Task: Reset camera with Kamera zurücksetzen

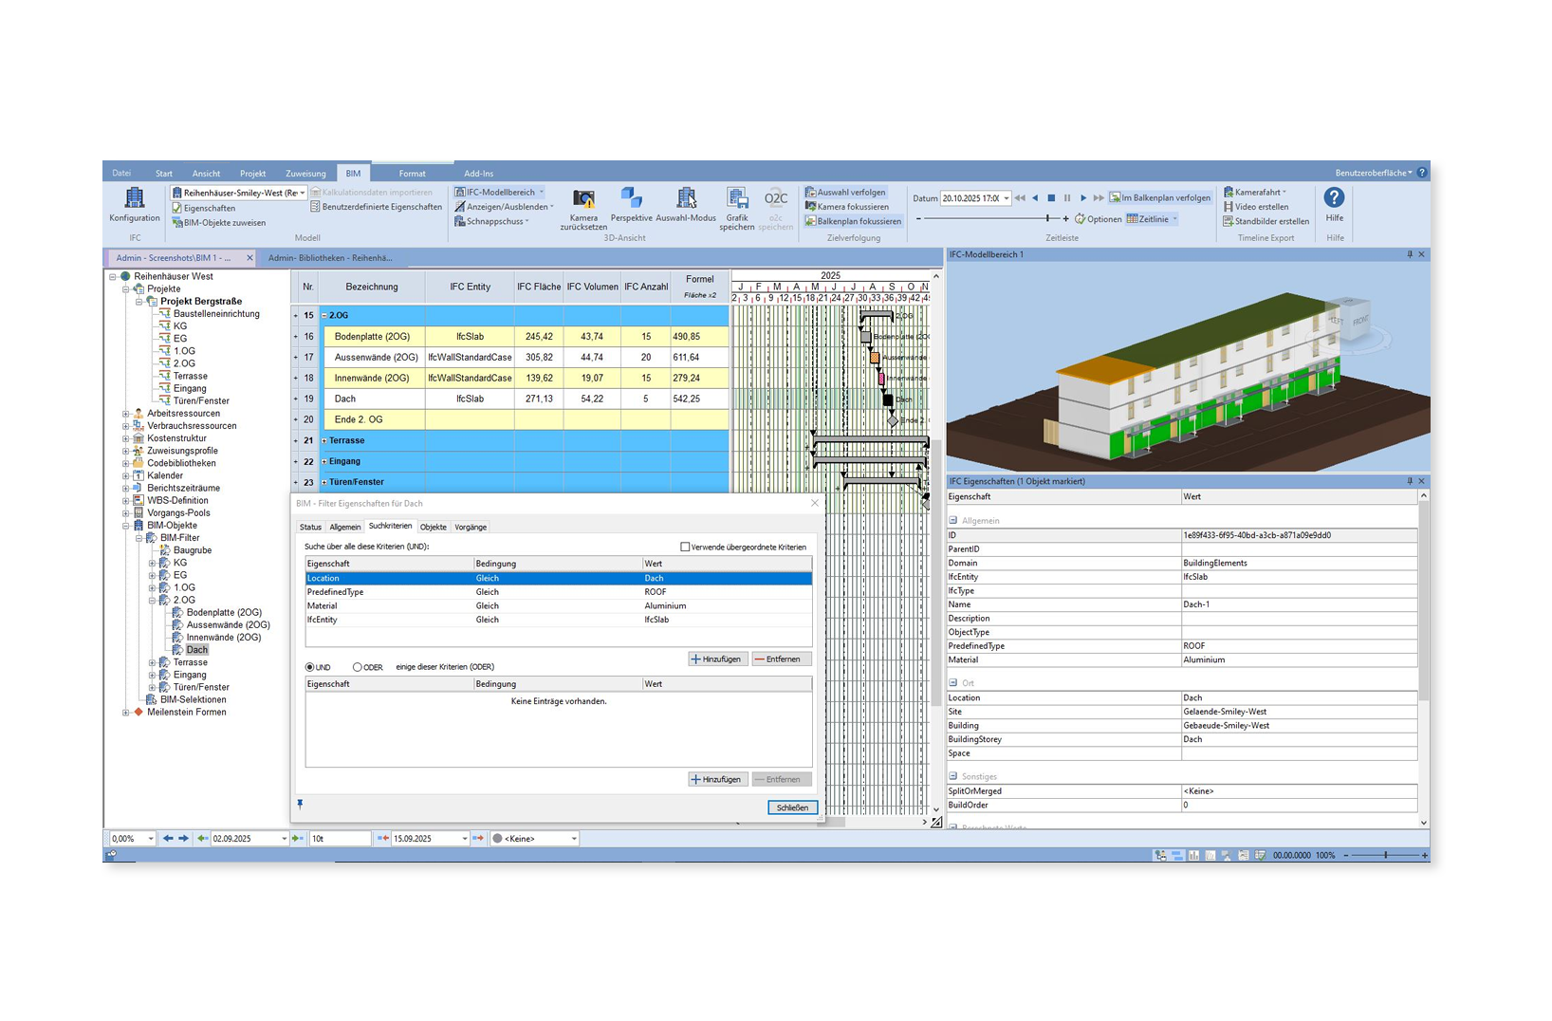Action: (x=583, y=199)
